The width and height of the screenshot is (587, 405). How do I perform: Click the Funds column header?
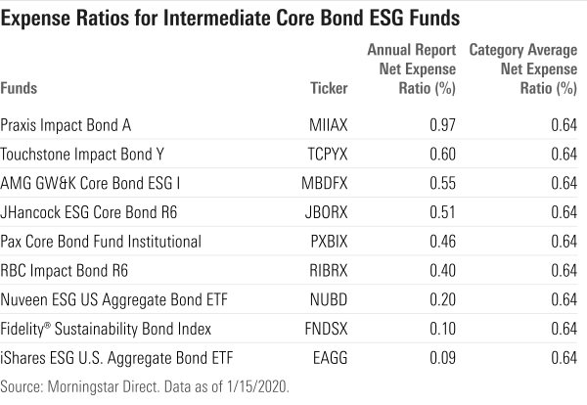(x=20, y=88)
